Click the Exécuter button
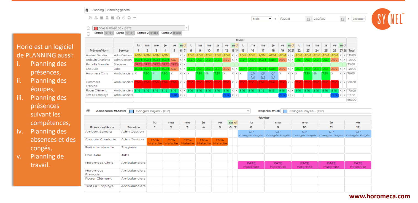Image resolution: width=418 pixels, height=203 pixels. click(358, 19)
